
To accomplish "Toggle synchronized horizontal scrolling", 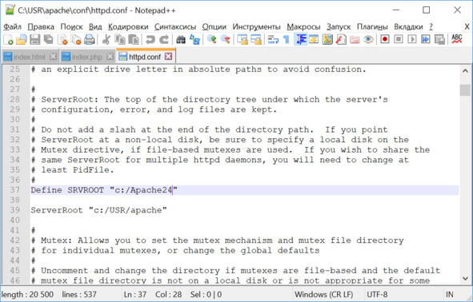I will [256, 40].
